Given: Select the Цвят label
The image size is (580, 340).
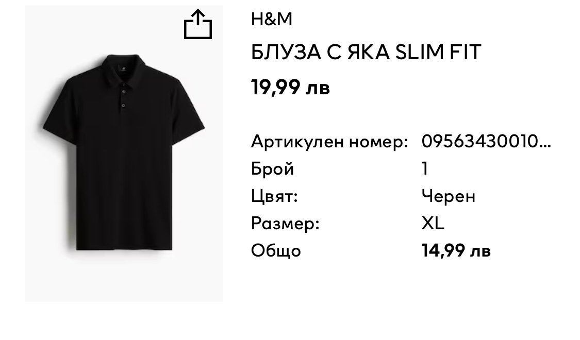Looking at the screenshot, I should [x=274, y=196].
